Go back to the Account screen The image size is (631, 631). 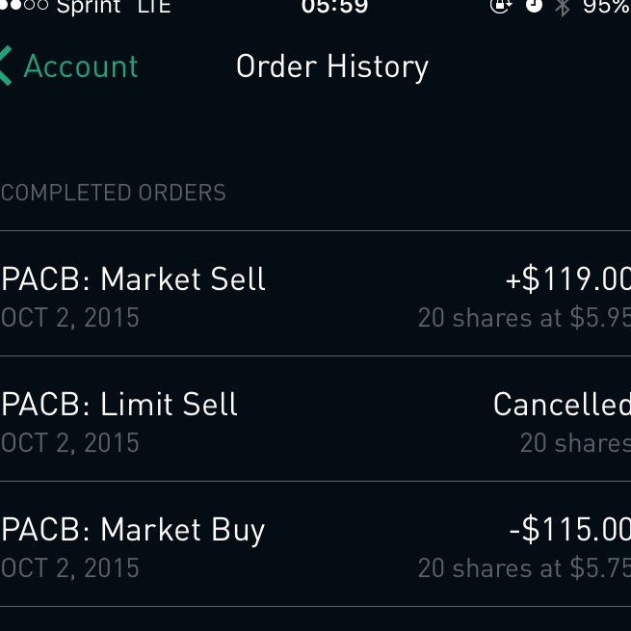[x=81, y=66]
